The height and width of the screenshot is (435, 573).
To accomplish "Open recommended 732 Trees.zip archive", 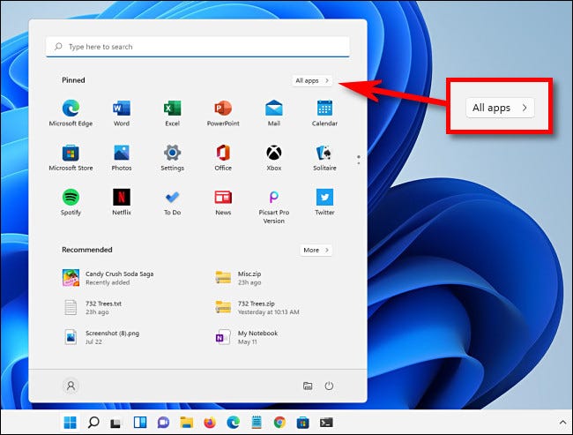I will (257, 307).
